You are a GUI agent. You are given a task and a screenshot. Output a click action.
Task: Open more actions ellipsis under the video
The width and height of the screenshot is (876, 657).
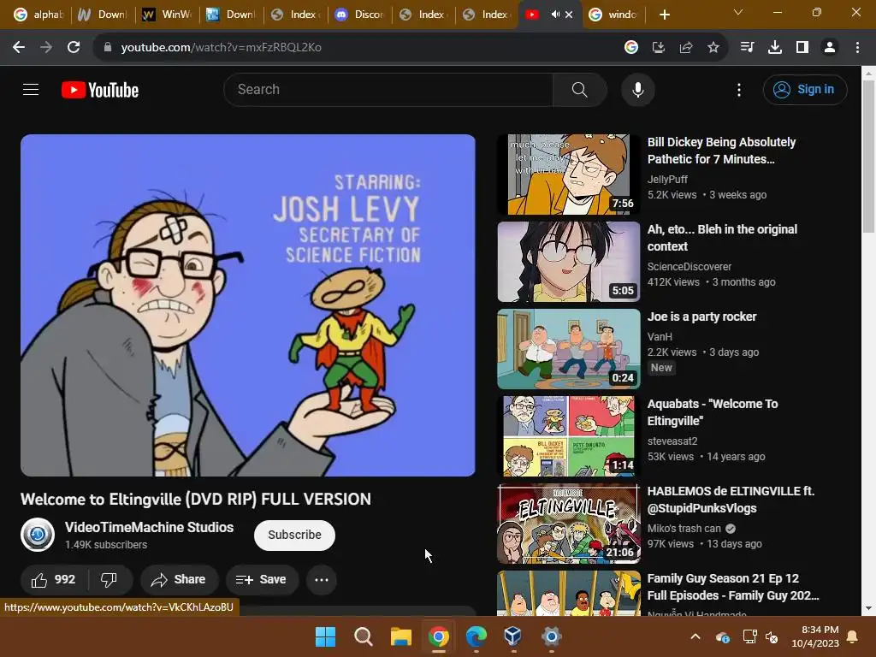(x=322, y=580)
